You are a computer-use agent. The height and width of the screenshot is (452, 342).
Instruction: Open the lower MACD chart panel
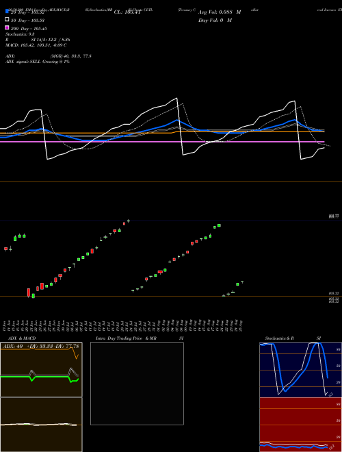tap(41, 425)
